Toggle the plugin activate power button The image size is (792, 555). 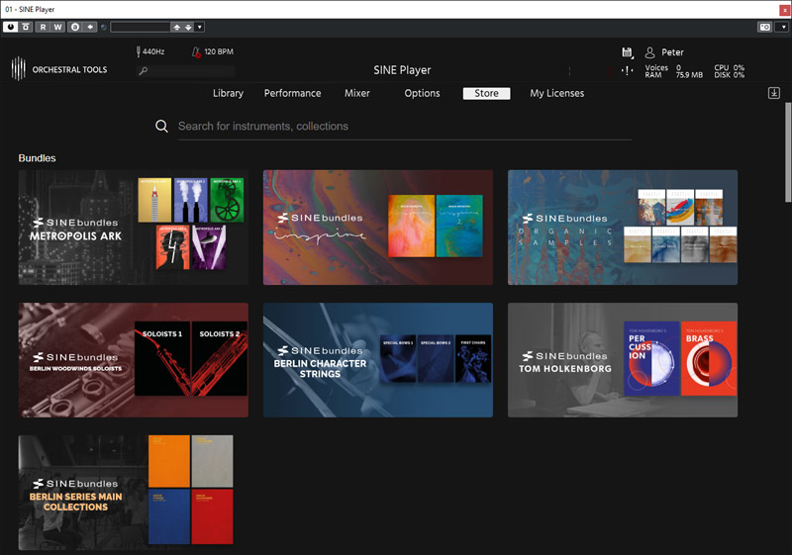(10, 27)
